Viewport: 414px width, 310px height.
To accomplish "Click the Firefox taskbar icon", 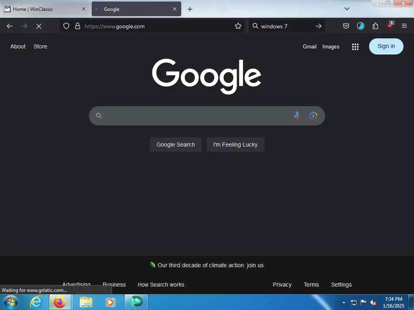I will pos(60,302).
